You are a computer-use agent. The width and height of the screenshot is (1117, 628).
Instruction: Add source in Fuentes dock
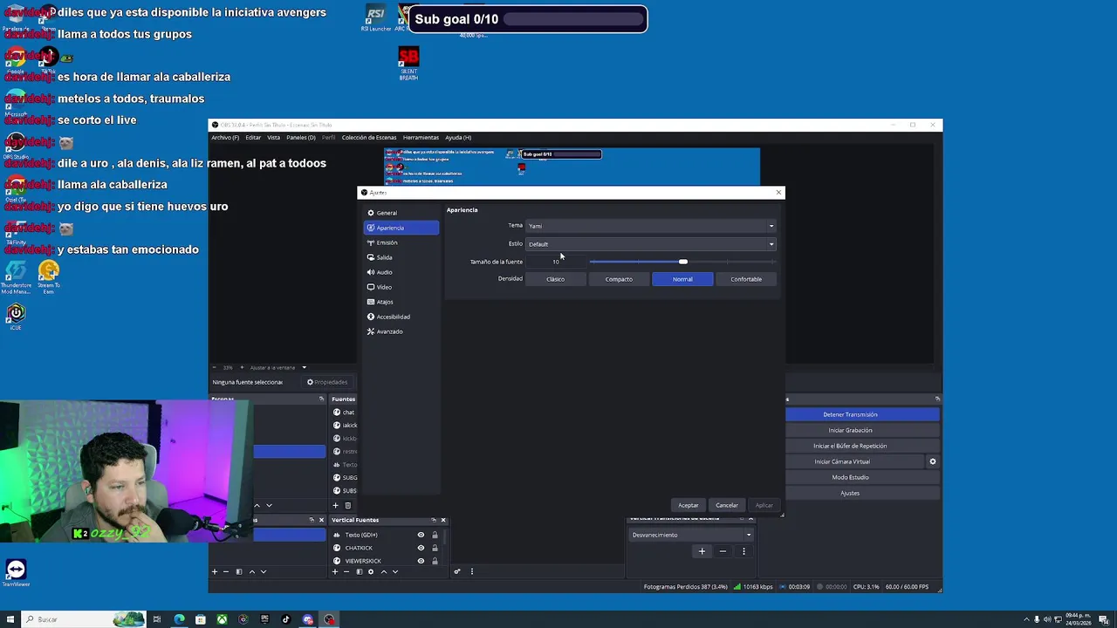335,506
